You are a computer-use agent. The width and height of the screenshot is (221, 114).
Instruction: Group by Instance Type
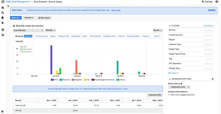pyautogui.click(x=63, y=36)
